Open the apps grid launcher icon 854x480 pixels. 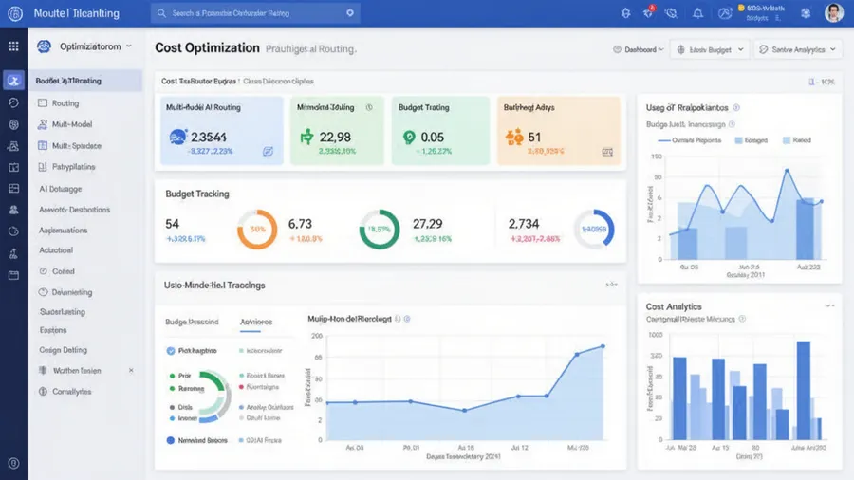point(13,46)
